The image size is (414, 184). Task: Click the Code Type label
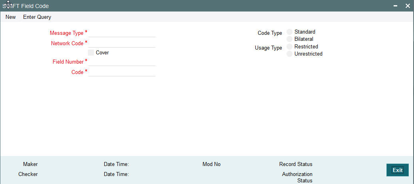coord(270,33)
